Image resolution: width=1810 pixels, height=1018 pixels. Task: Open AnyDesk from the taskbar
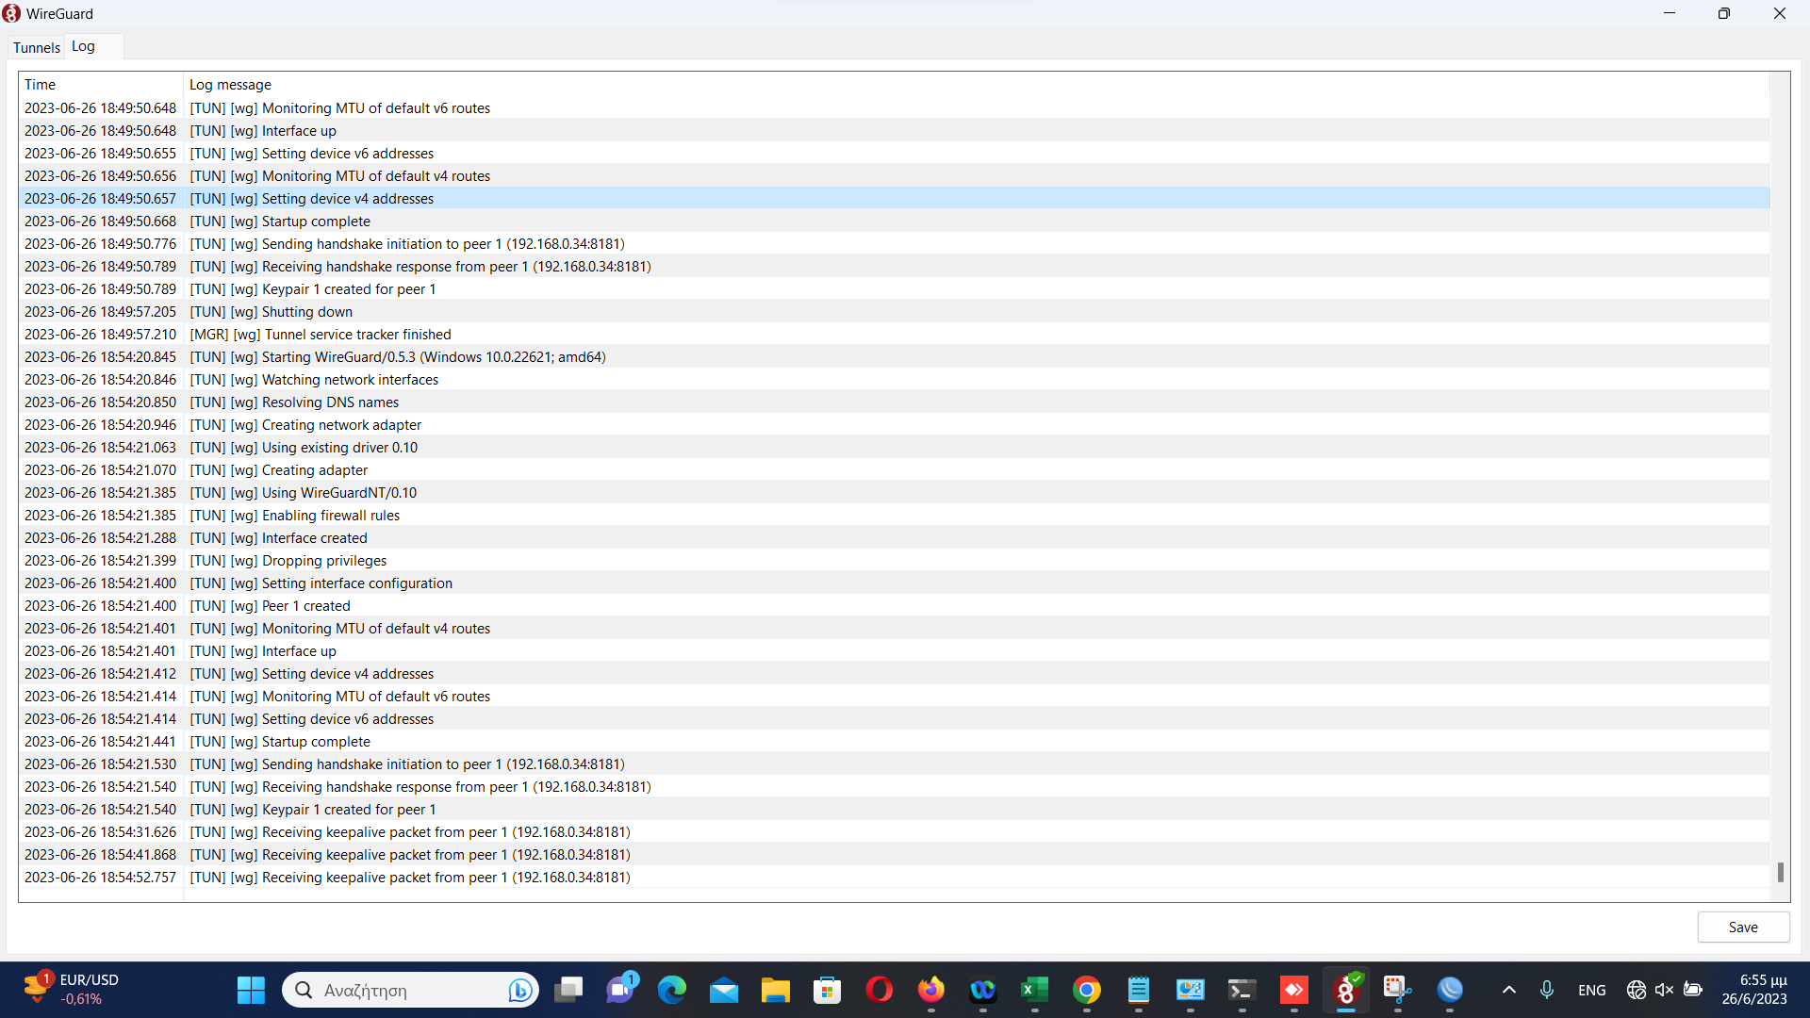point(1293,990)
